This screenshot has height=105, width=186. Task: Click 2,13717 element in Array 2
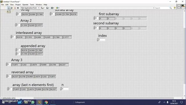pyautogui.click(x=39, y=25)
